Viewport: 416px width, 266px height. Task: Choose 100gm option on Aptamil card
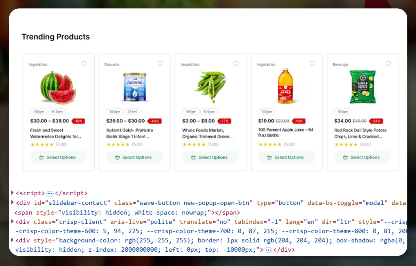pos(115,112)
